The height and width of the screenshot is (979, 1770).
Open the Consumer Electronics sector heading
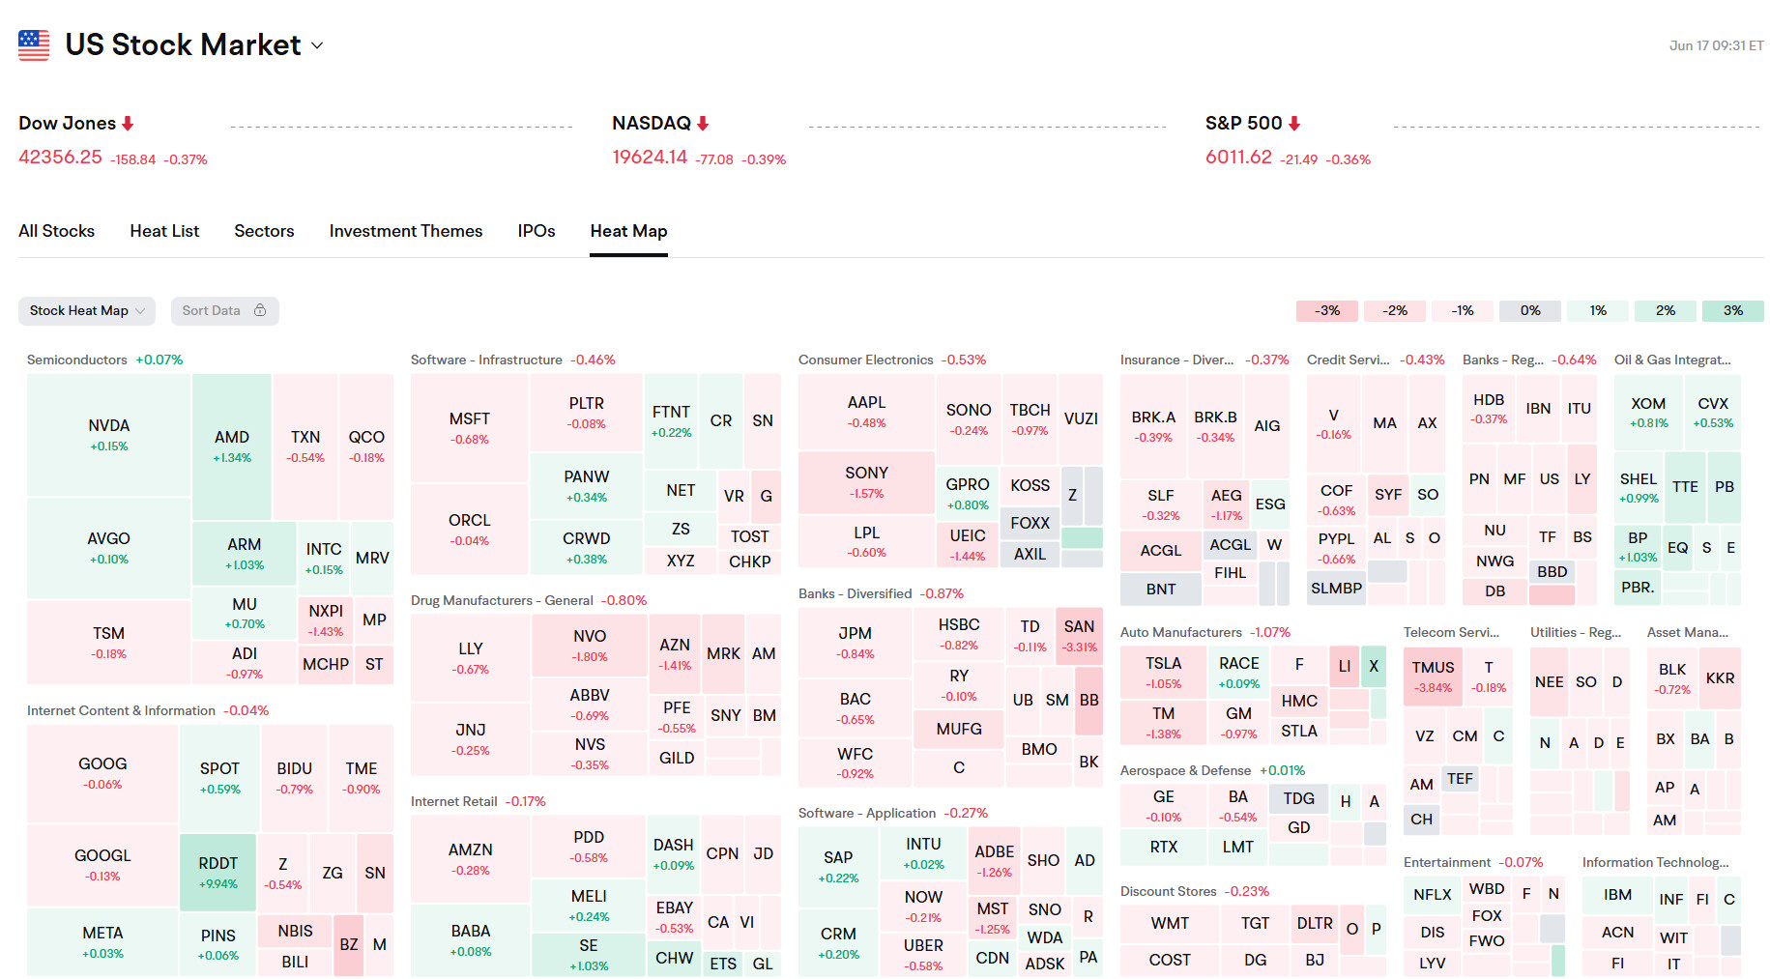point(866,360)
